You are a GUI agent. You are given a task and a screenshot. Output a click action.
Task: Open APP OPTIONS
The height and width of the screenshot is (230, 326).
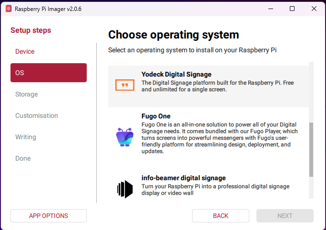coord(49,216)
